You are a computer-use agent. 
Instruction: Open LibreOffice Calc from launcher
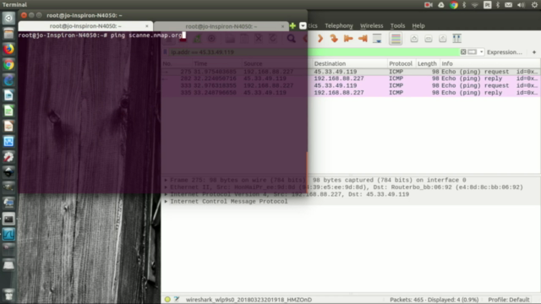click(x=8, y=111)
